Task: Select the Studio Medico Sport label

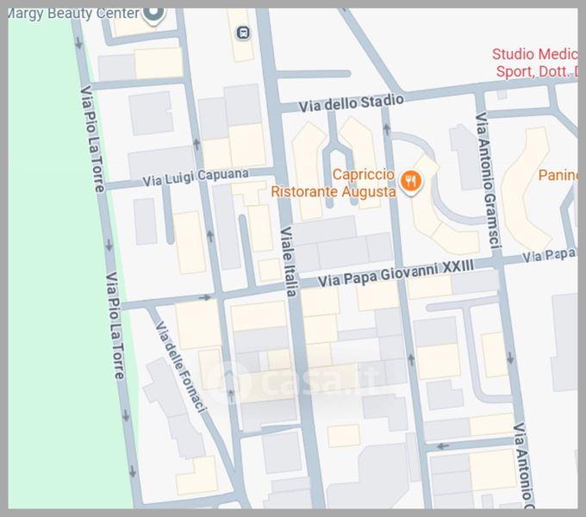Action: click(534, 63)
